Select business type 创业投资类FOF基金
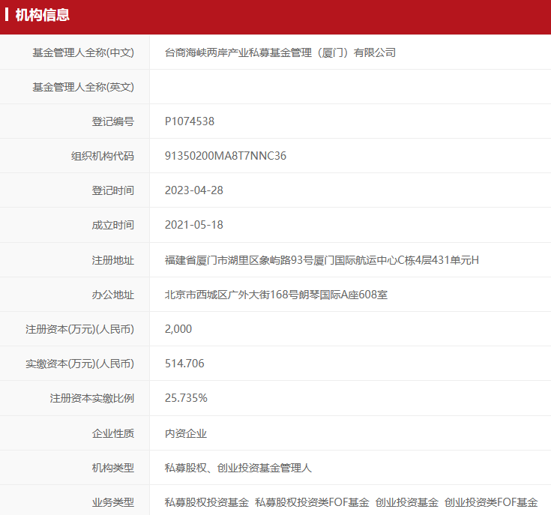 tap(491, 502)
